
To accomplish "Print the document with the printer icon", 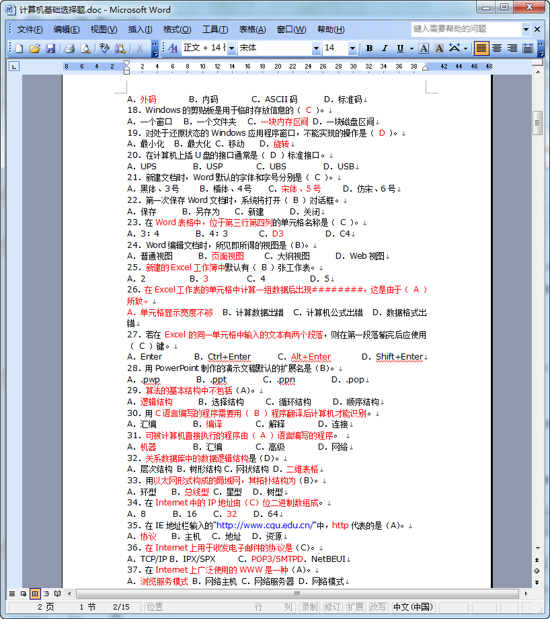I will [70, 48].
